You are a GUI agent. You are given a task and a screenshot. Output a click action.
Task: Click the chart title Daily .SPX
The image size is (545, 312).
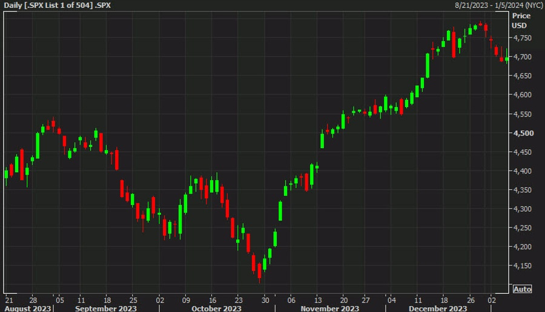coord(58,5)
